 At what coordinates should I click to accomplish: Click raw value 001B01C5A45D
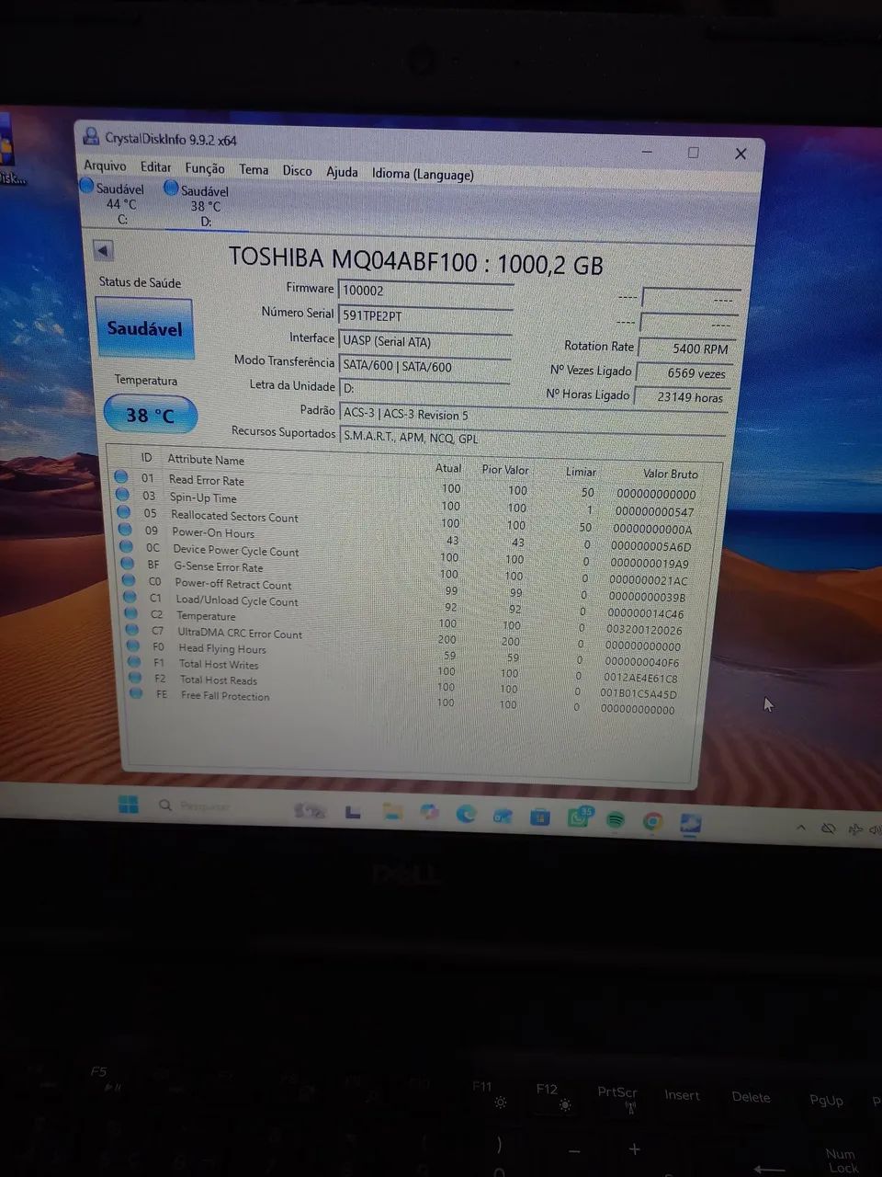point(639,694)
